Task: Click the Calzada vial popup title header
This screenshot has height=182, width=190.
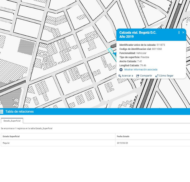Action: pos(138,35)
